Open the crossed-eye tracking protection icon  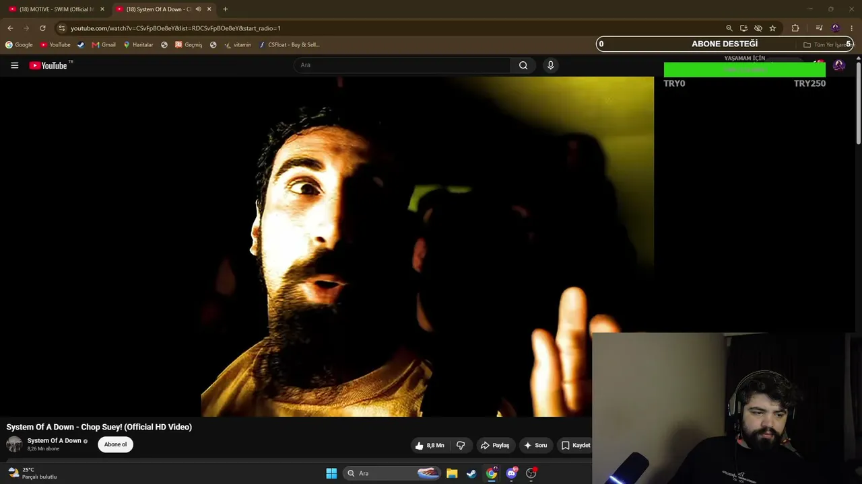pyautogui.click(x=758, y=28)
